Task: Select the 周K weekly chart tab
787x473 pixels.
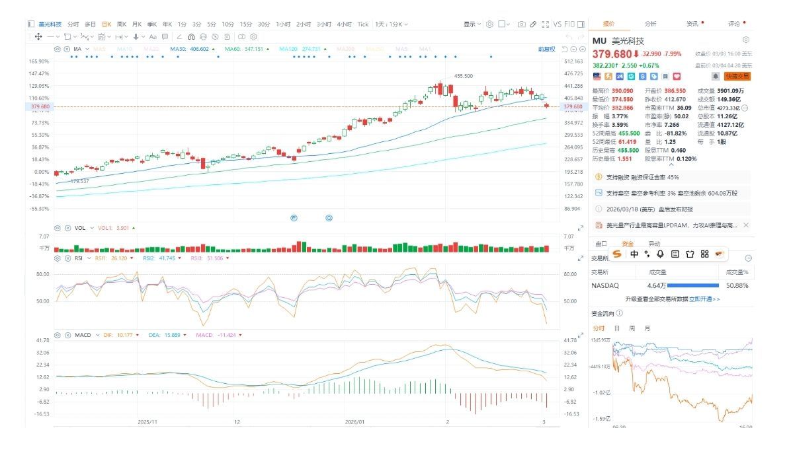Action: click(x=122, y=24)
